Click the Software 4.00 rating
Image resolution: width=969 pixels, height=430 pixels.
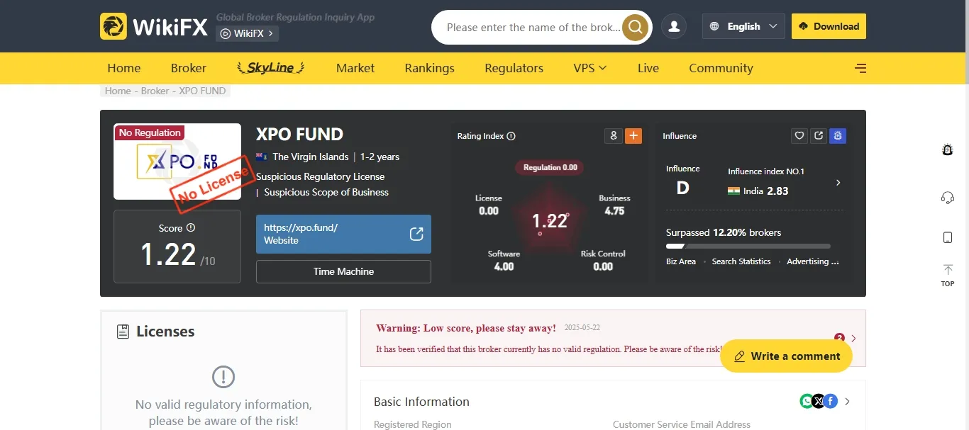(x=504, y=261)
